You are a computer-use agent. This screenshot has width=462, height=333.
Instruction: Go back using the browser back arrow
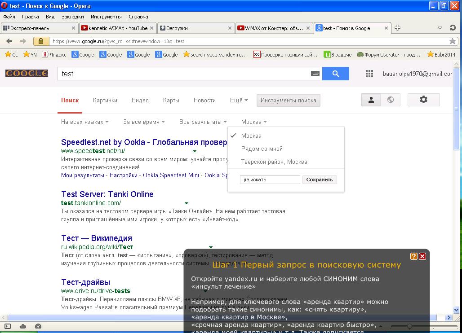9,41
